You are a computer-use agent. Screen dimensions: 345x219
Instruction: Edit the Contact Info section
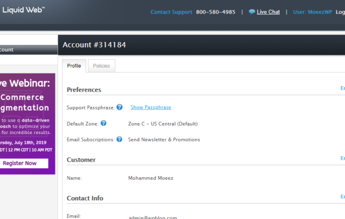pos(342,197)
